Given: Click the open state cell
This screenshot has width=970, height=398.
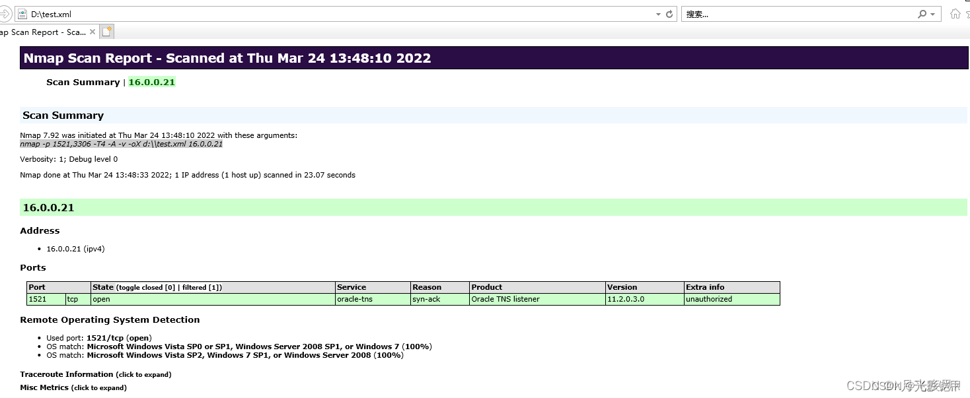Looking at the screenshot, I should pyautogui.click(x=213, y=299).
